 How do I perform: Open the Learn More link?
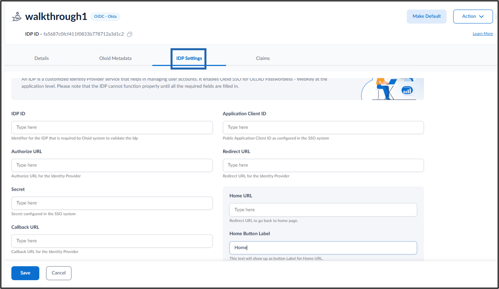point(483,34)
